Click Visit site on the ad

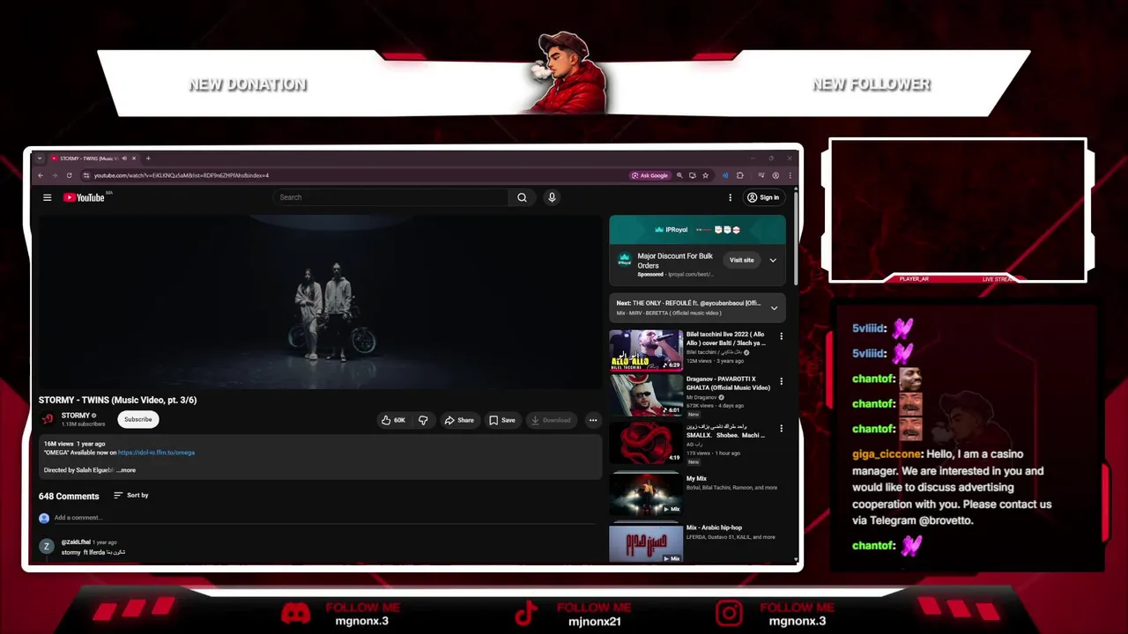point(741,260)
